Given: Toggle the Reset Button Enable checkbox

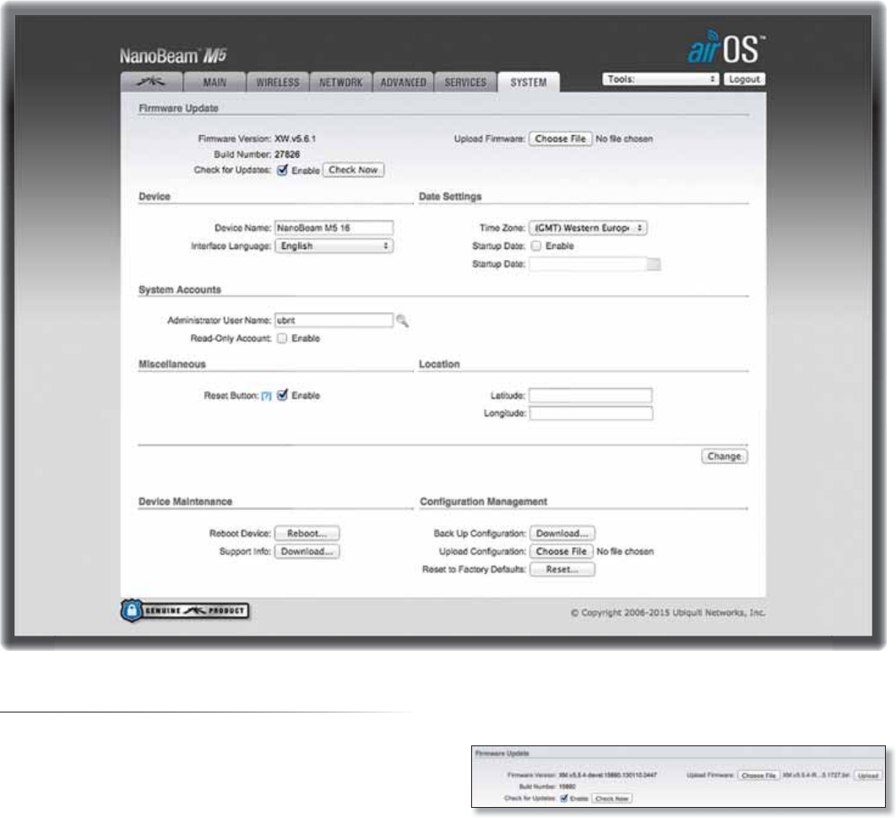Looking at the screenshot, I should pos(282,395).
